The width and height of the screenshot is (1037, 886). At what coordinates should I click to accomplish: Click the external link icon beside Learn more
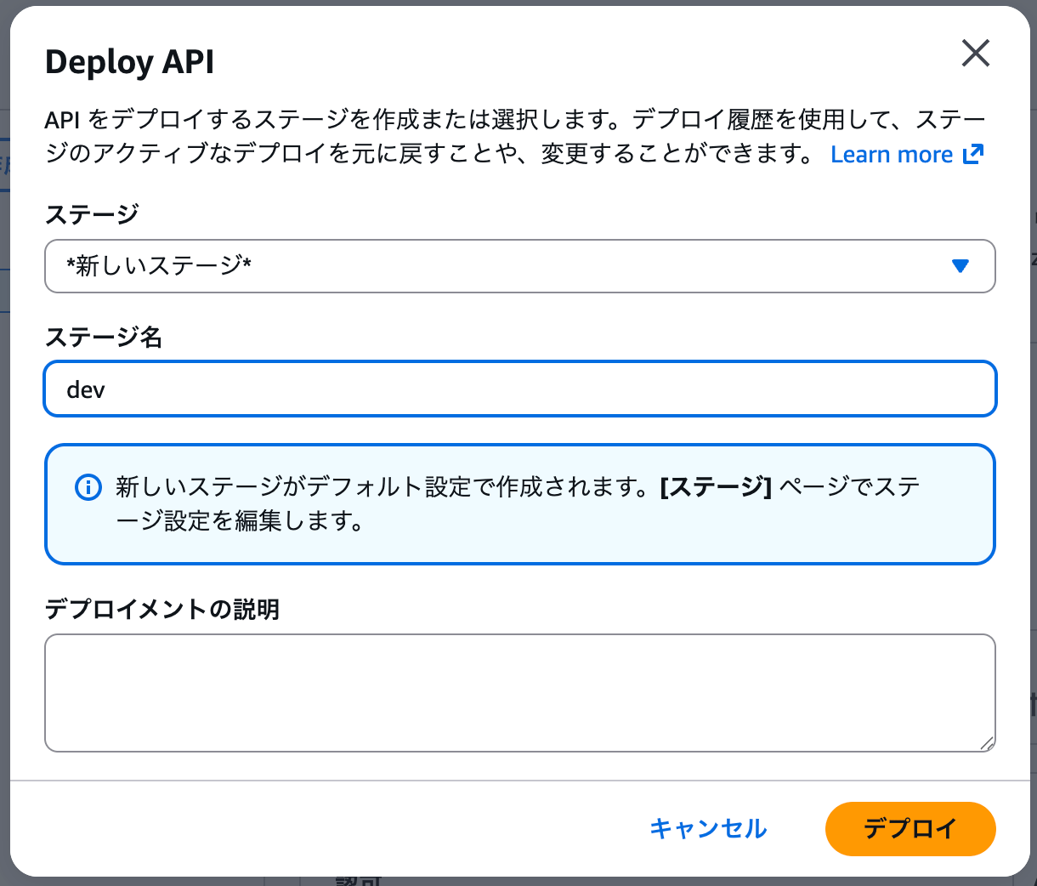coord(973,154)
